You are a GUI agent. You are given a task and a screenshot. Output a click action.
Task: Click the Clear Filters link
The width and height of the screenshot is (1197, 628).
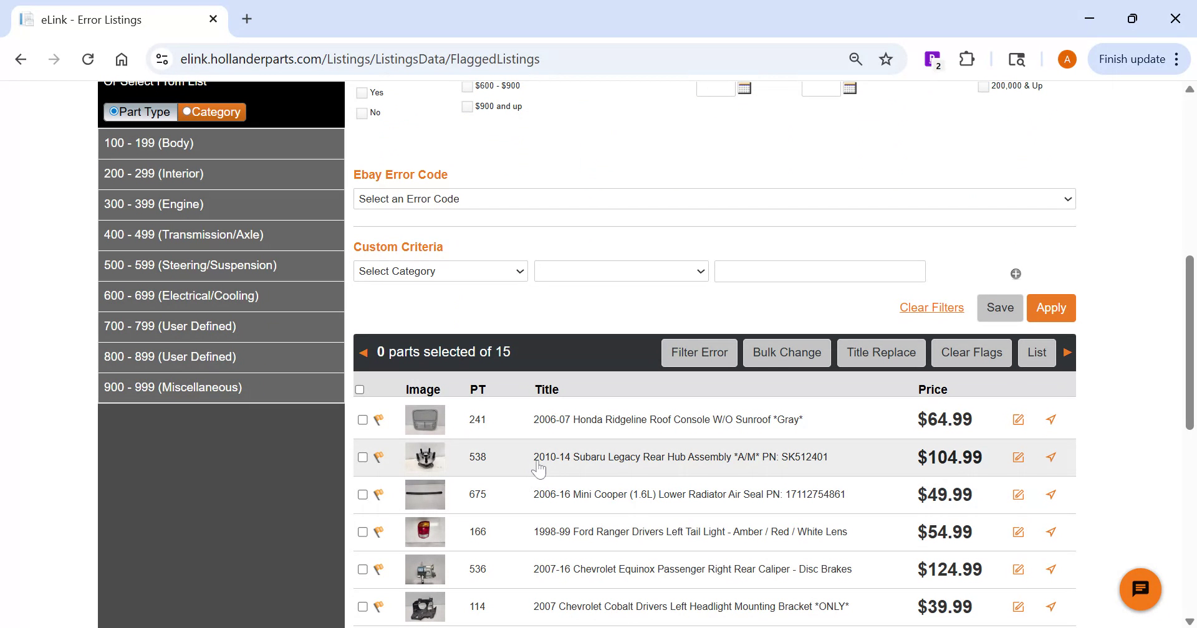931,307
